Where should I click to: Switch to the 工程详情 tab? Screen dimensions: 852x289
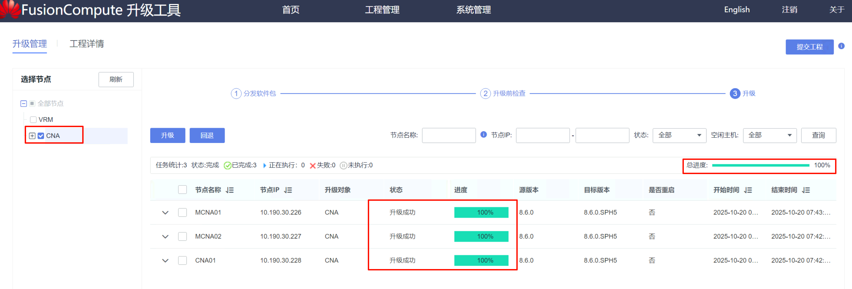87,44
